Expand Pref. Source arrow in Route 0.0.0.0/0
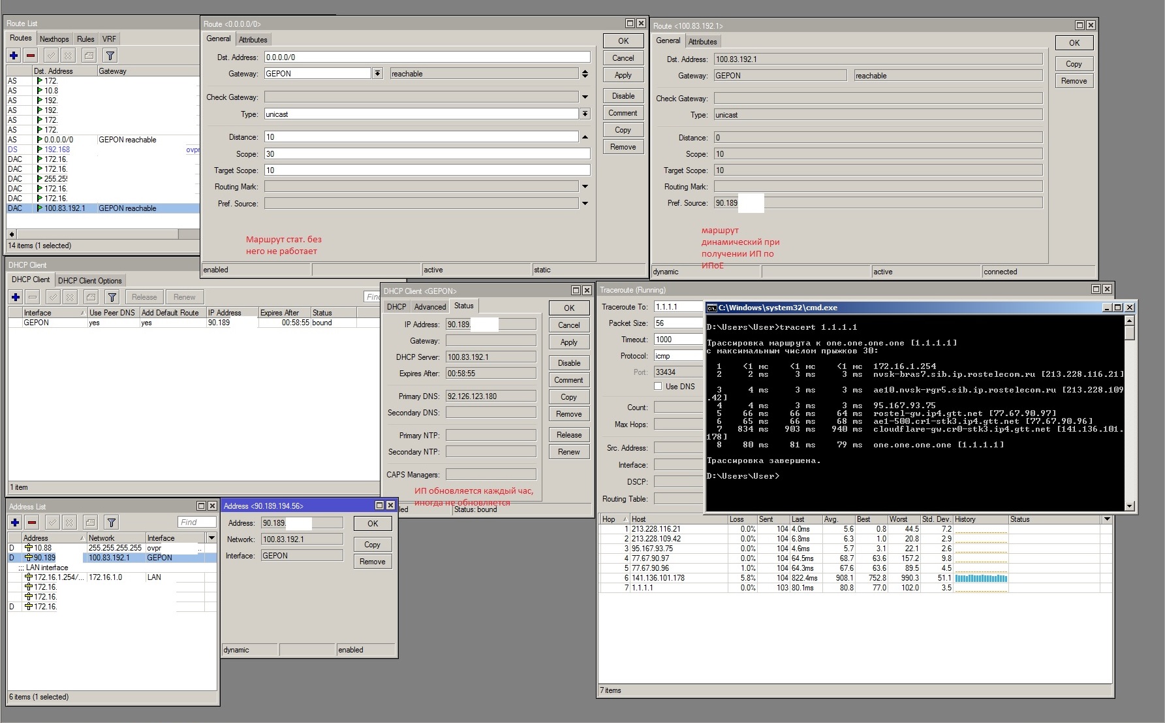This screenshot has width=1165, height=723. coord(585,204)
